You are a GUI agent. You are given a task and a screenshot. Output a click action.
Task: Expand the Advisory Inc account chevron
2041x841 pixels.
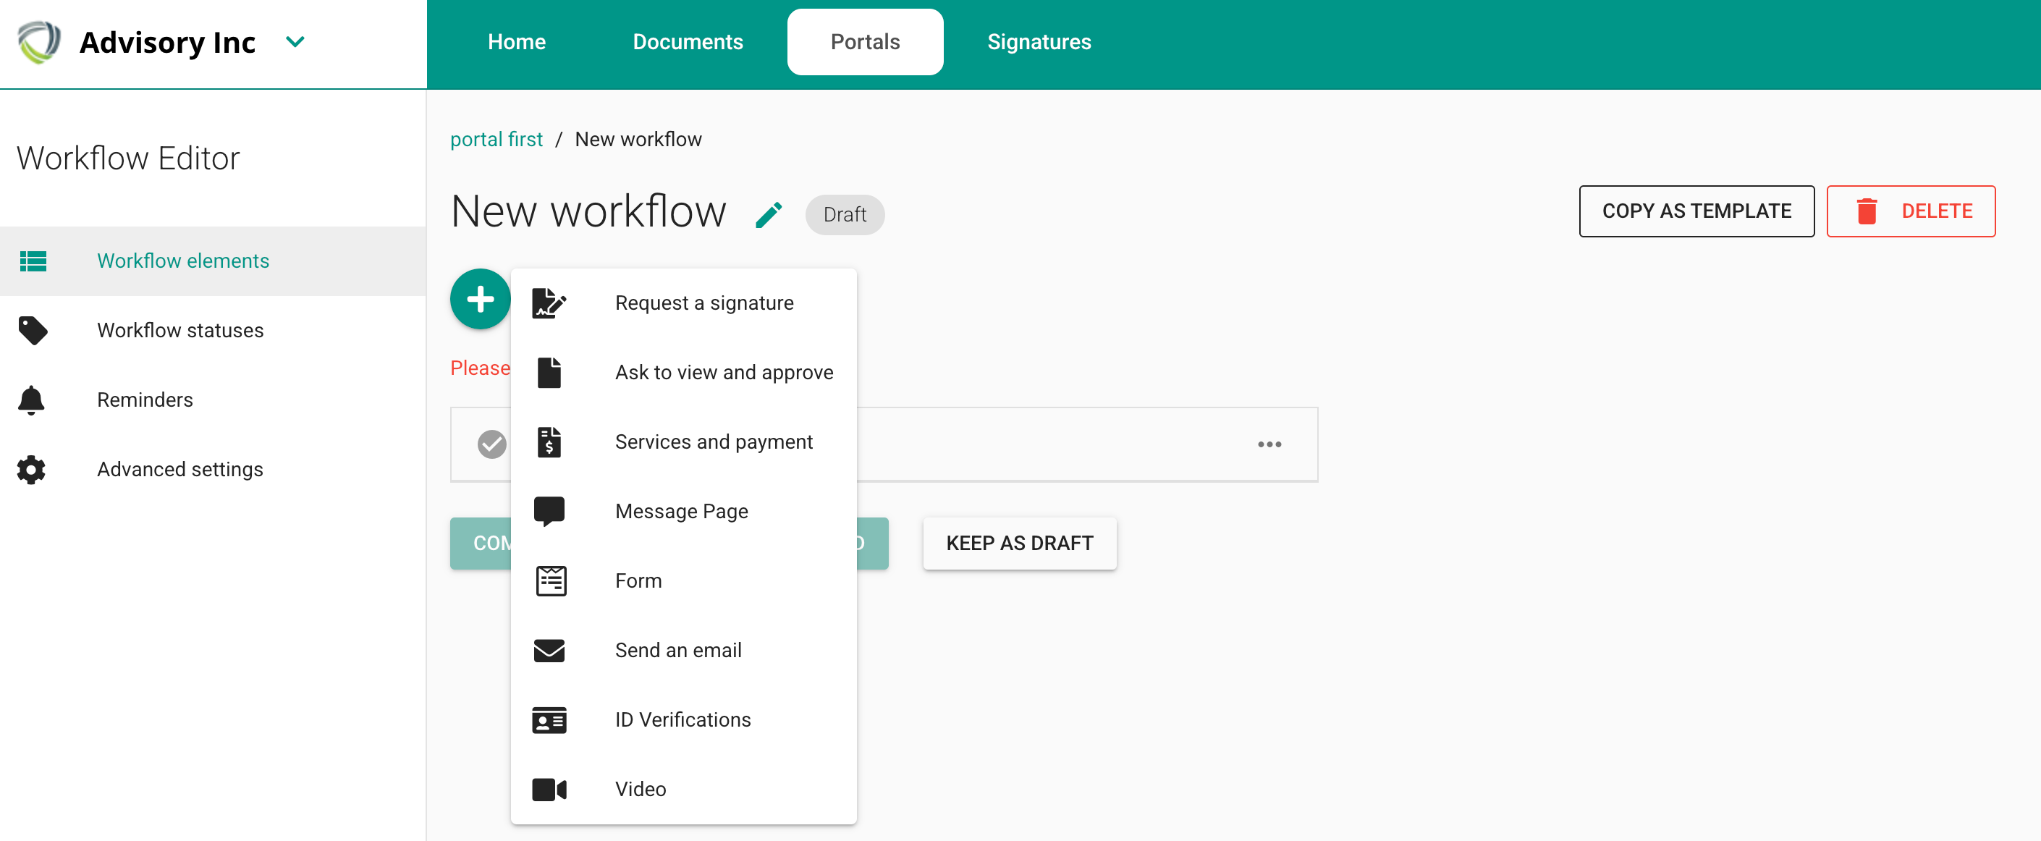click(x=295, y=41)
